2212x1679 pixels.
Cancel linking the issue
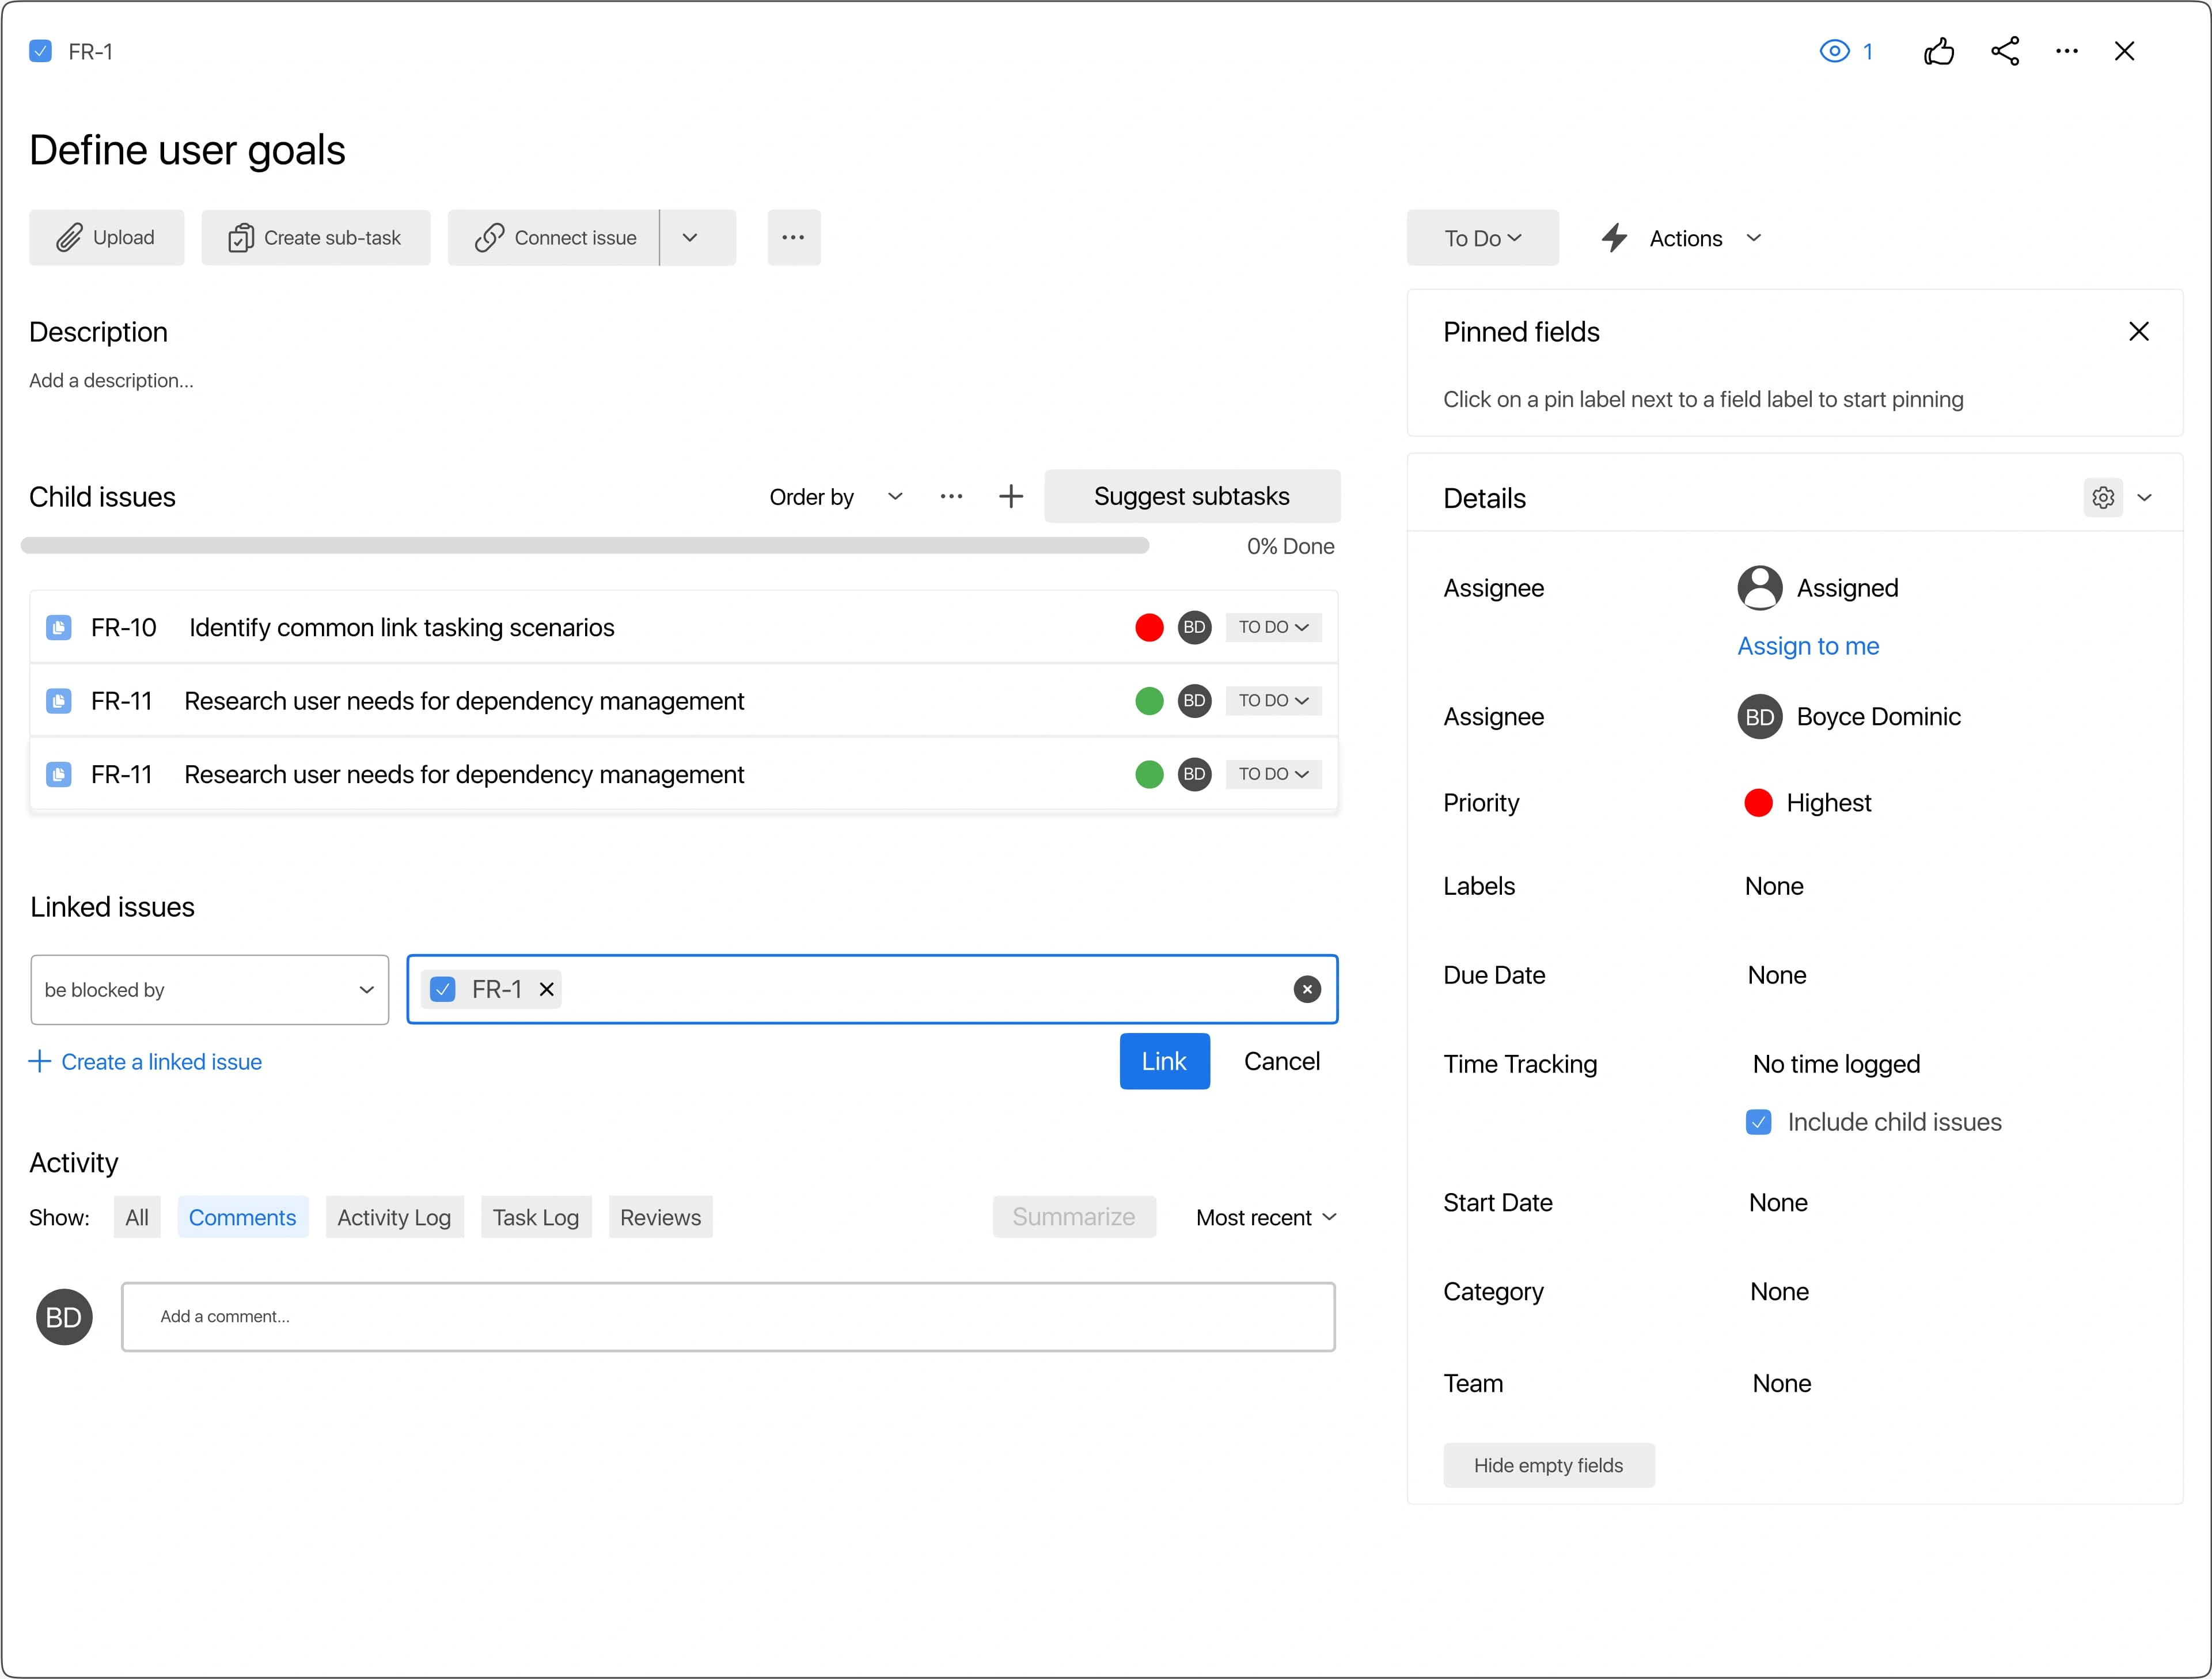tap(1281, 1062)
